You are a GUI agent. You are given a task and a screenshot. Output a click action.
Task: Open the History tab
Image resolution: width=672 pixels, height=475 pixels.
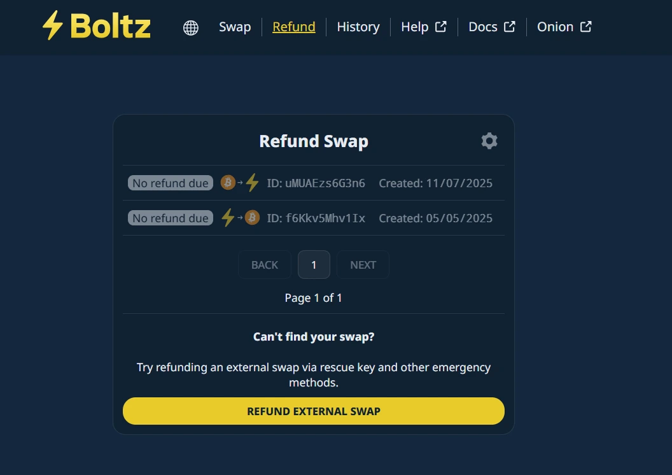pyautogui.click(x=358, y=27)
